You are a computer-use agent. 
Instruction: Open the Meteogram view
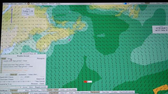pos(41,58)
